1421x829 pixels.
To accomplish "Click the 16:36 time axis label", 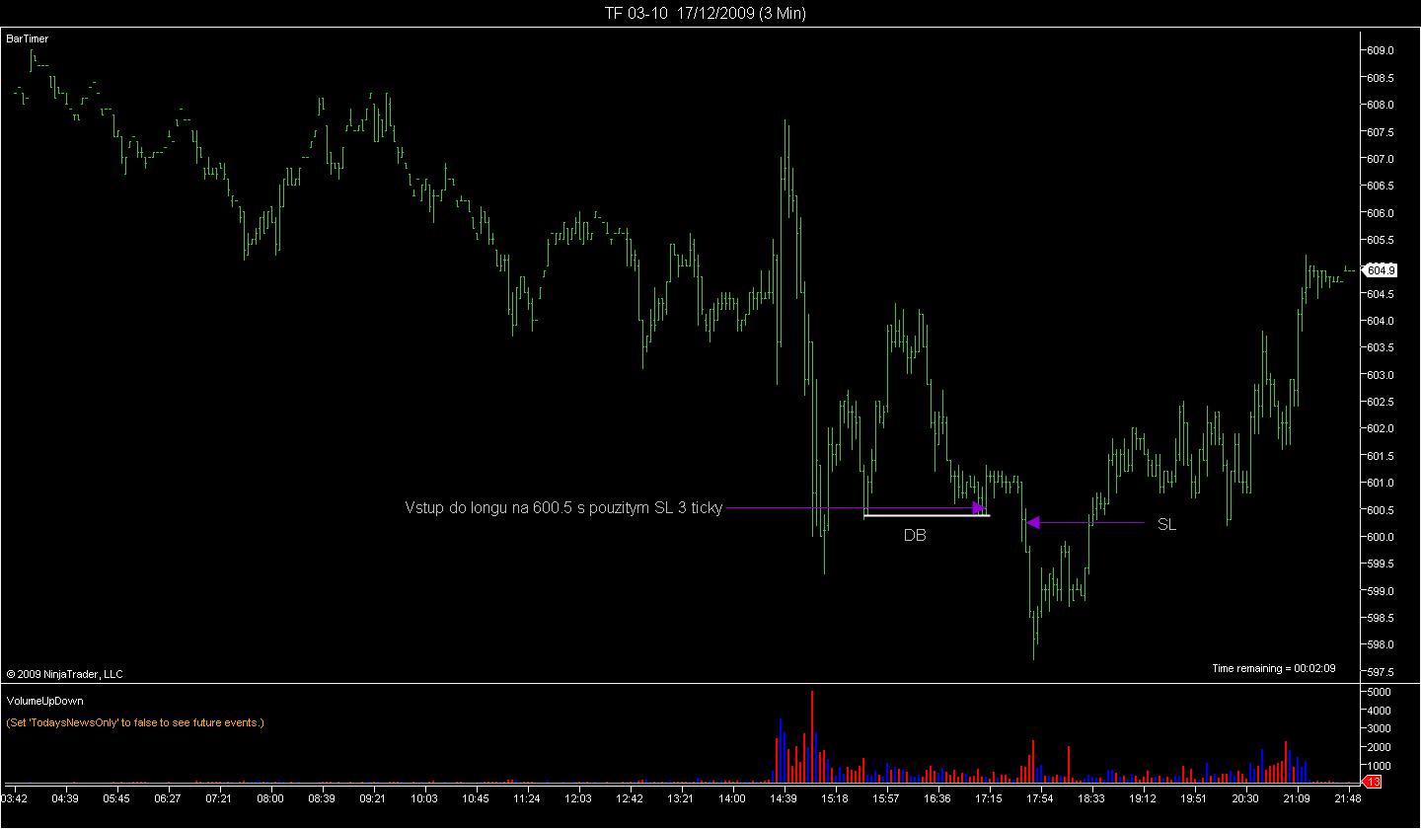I will pyautogui.click(x=937, y=798).
